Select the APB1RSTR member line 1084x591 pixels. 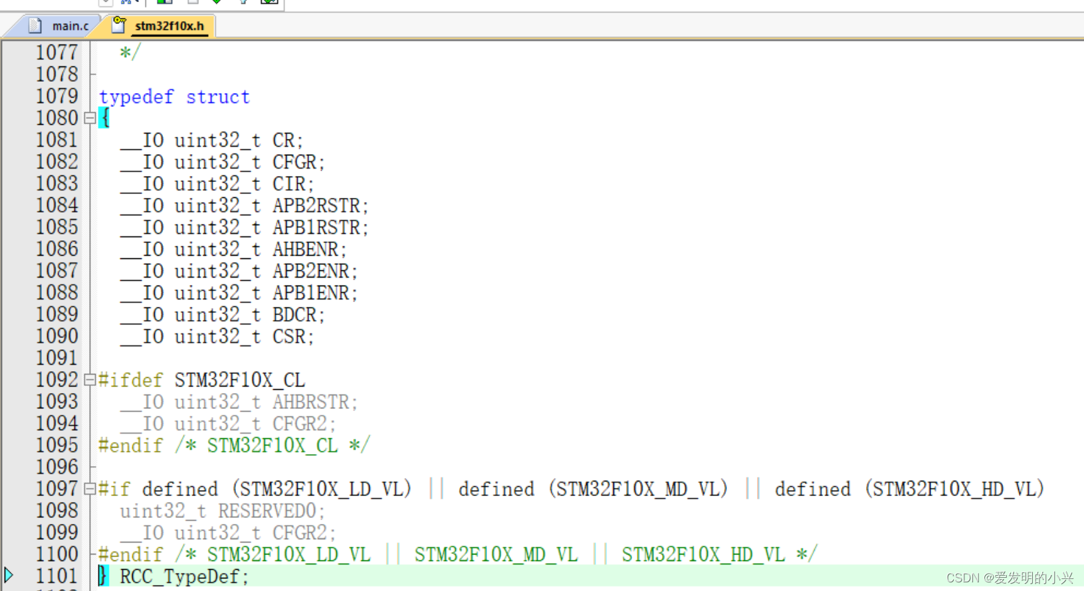(x=244, y=228)
